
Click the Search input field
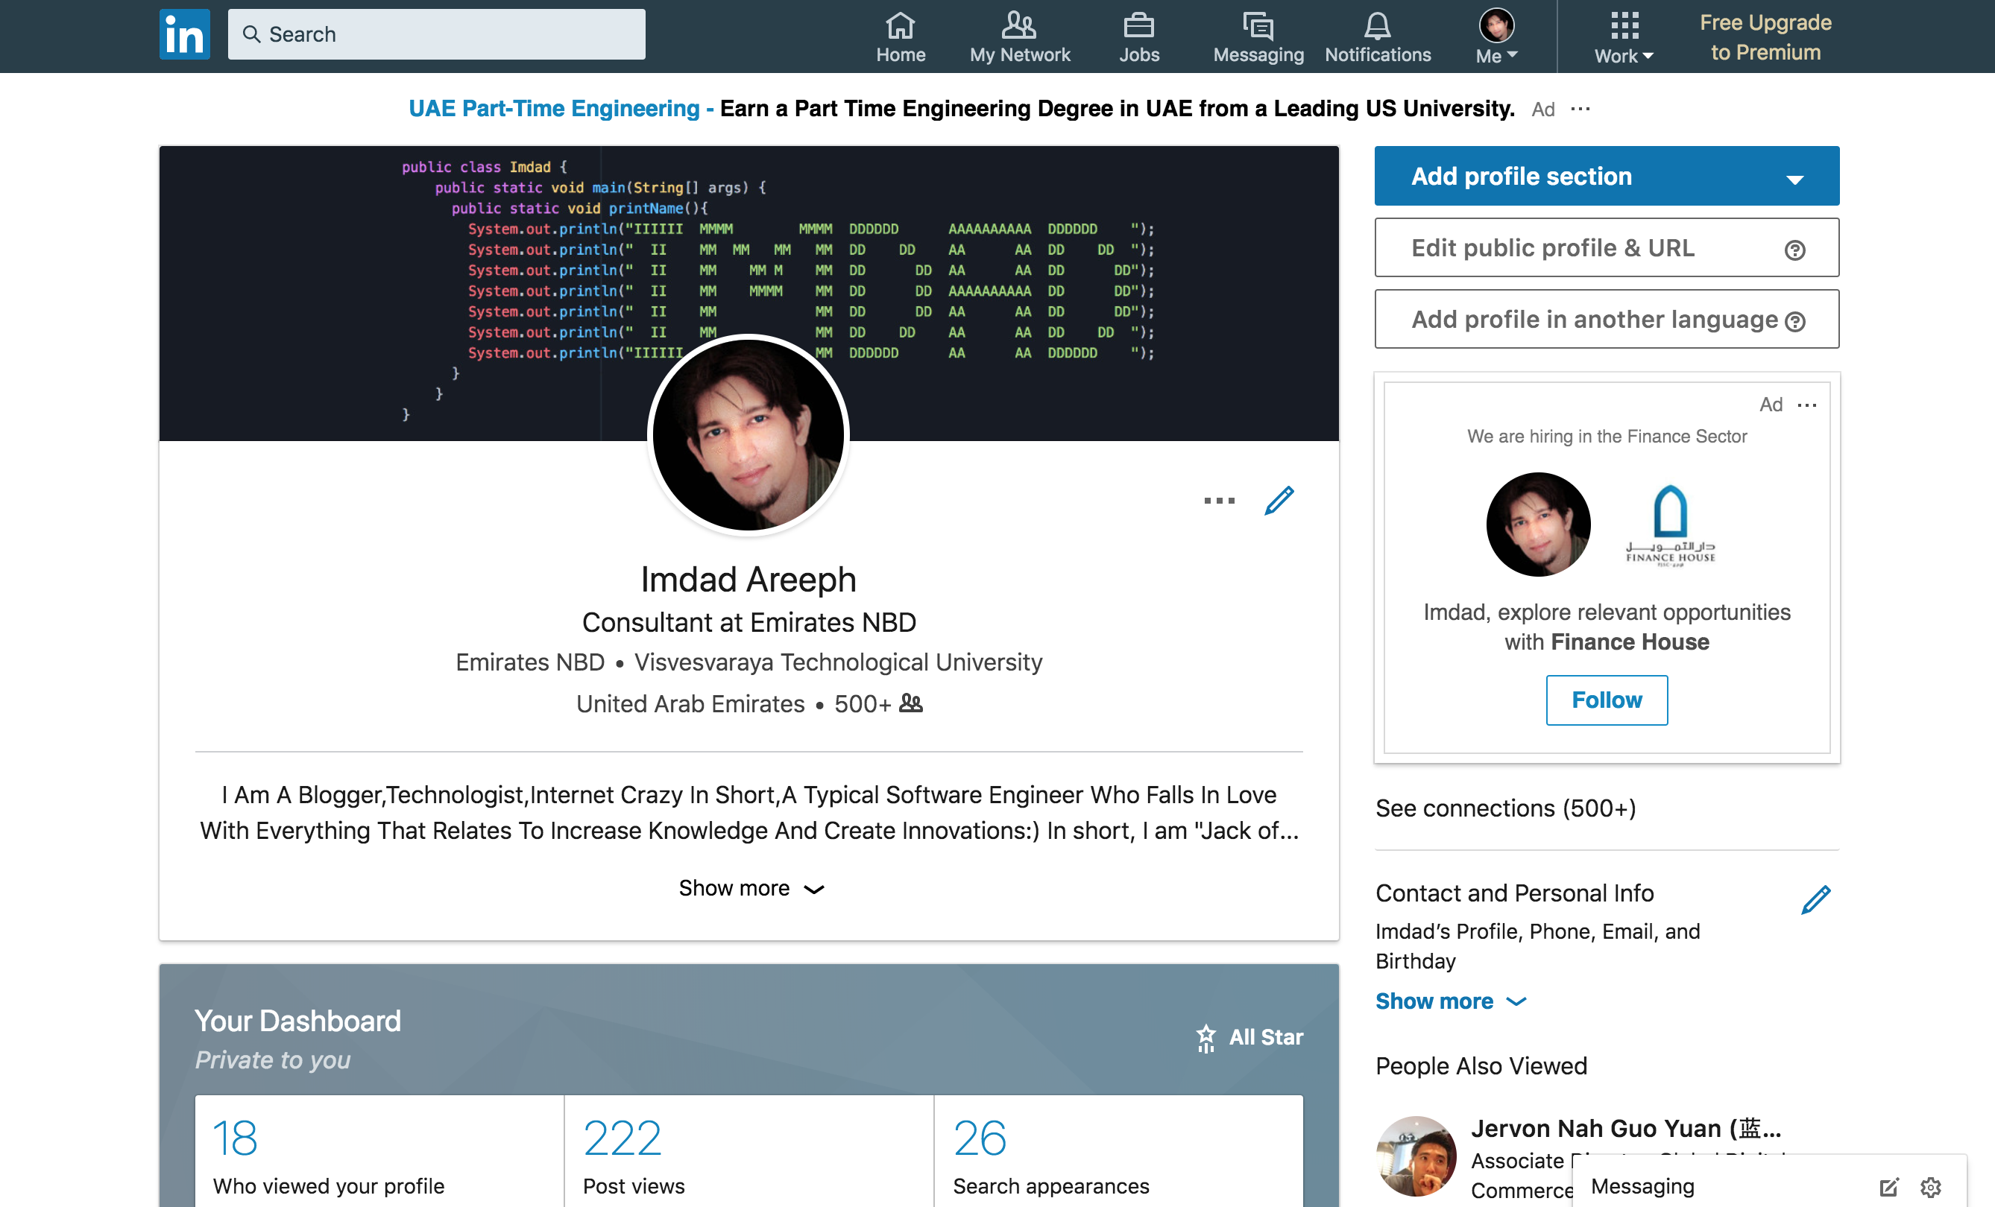tap(437, 34)
